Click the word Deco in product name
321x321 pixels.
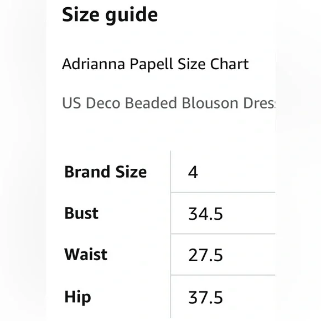coord(103,102)
